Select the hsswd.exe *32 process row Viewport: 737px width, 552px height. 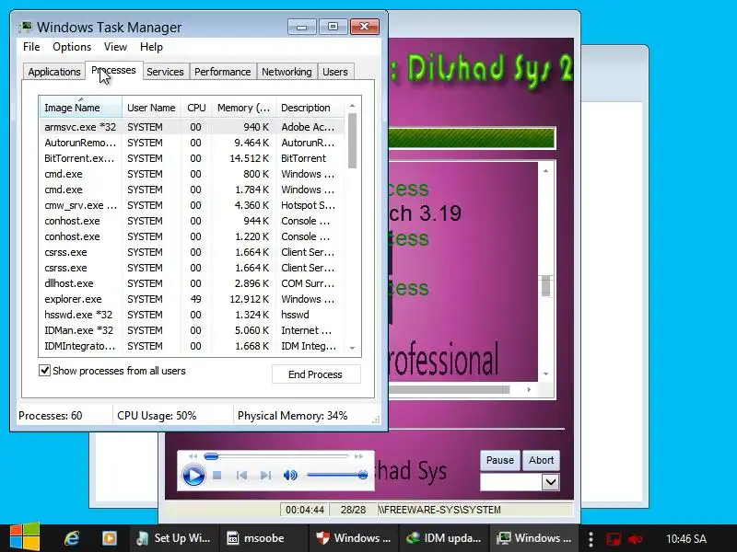[x=192, y=315]
